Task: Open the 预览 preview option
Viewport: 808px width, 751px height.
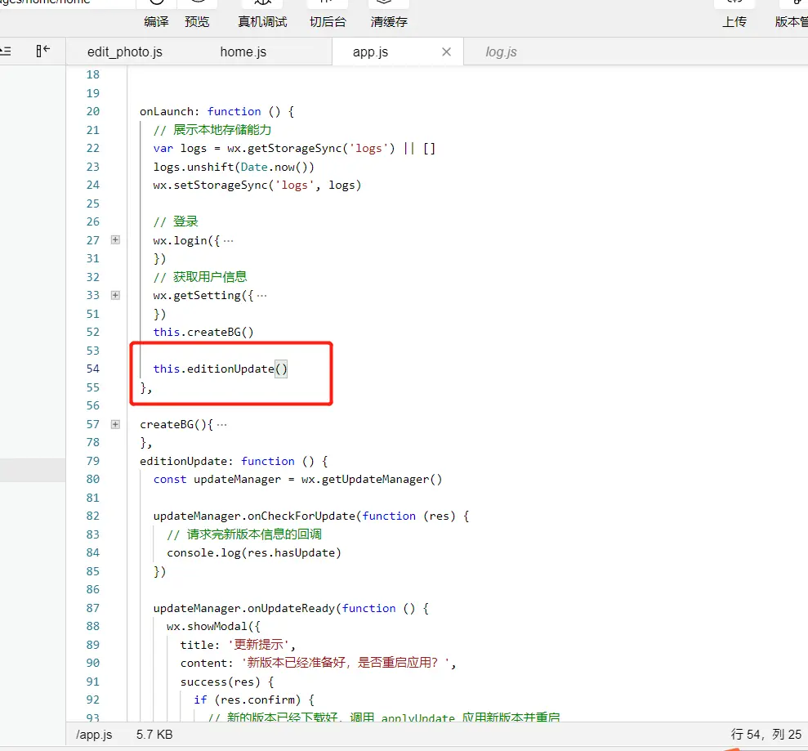Action: click(197, 21)
